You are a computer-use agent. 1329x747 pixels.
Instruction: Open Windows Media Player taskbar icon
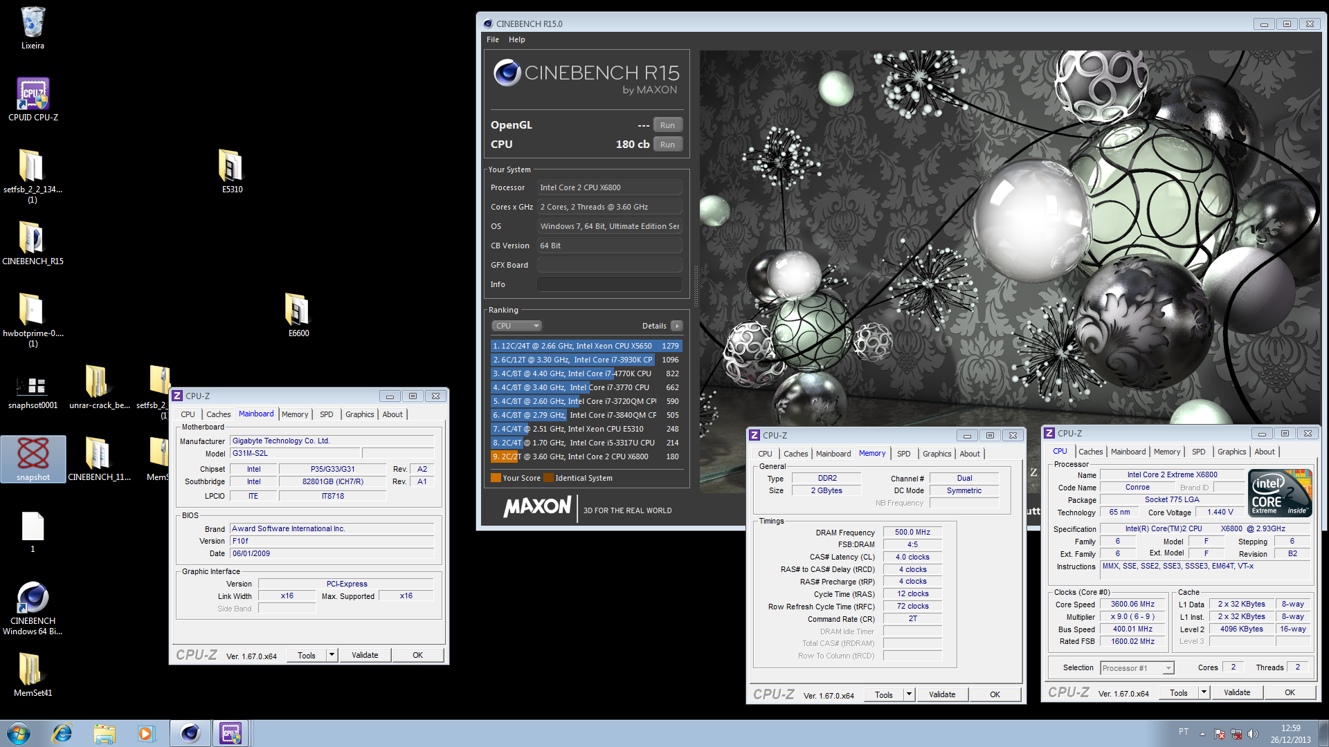pyautogui.click(x=146, y=733)
